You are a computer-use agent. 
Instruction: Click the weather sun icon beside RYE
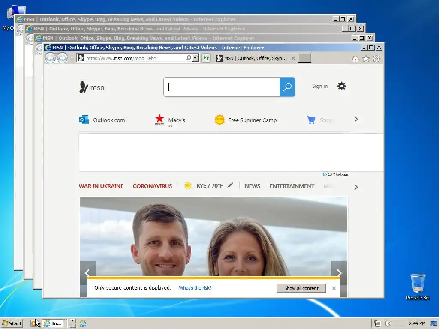[x=188, y=185]
